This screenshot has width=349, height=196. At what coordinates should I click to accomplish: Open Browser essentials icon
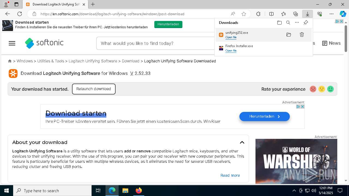coord(320,14)
